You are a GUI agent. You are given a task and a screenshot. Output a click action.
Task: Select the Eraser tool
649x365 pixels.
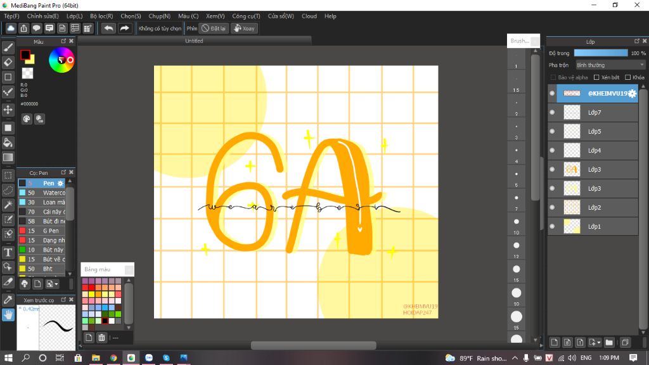coord(8,62)
